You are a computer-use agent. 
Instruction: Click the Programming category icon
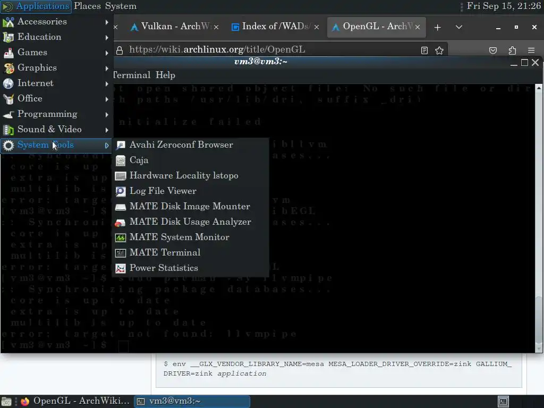[8, 114]
